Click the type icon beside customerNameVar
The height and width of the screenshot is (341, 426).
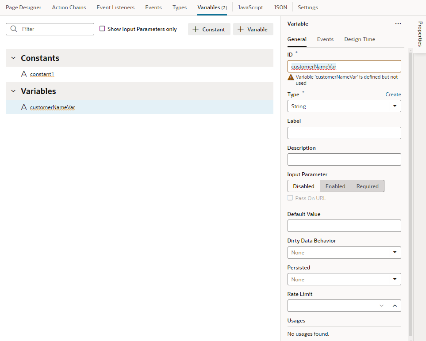click(24, 107)
